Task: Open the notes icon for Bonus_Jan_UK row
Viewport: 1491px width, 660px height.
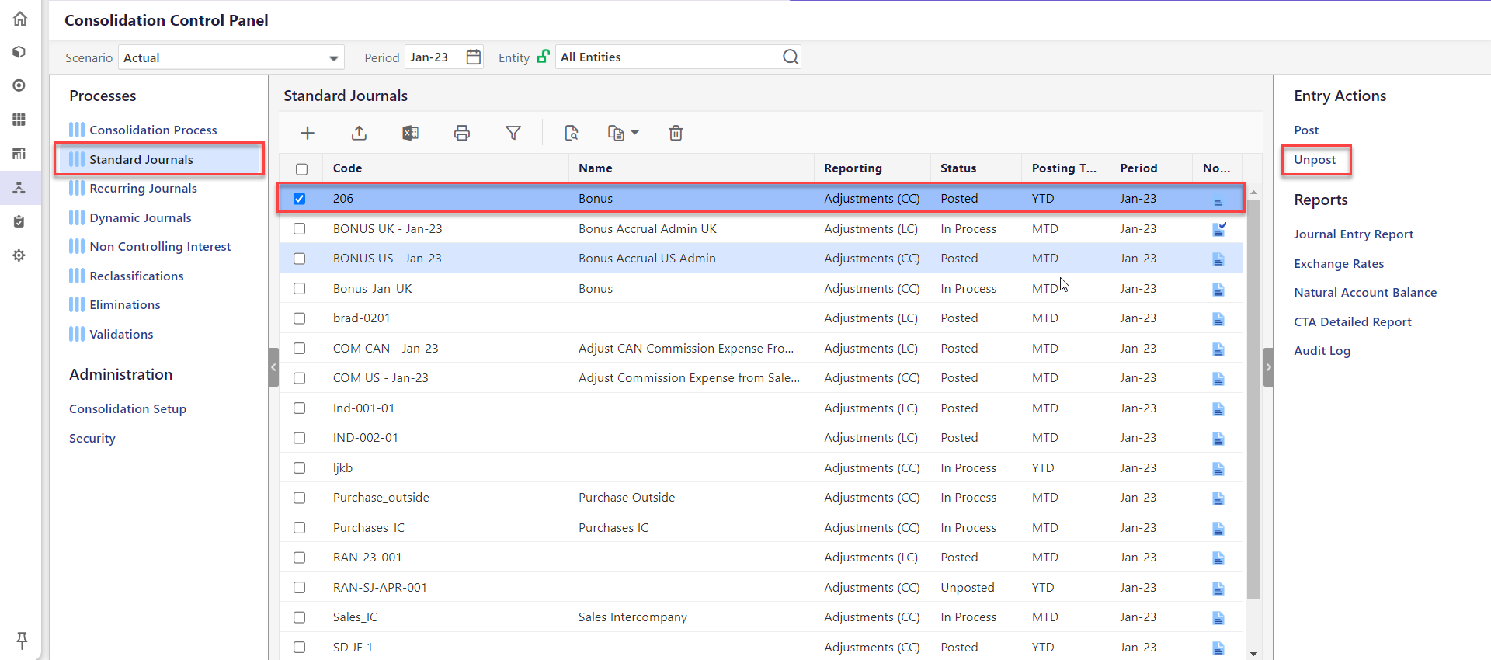Action: [1218, 289]
